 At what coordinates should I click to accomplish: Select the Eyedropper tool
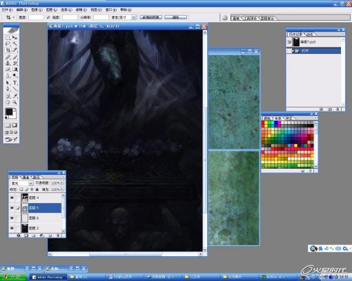click(x=14, y=96)
